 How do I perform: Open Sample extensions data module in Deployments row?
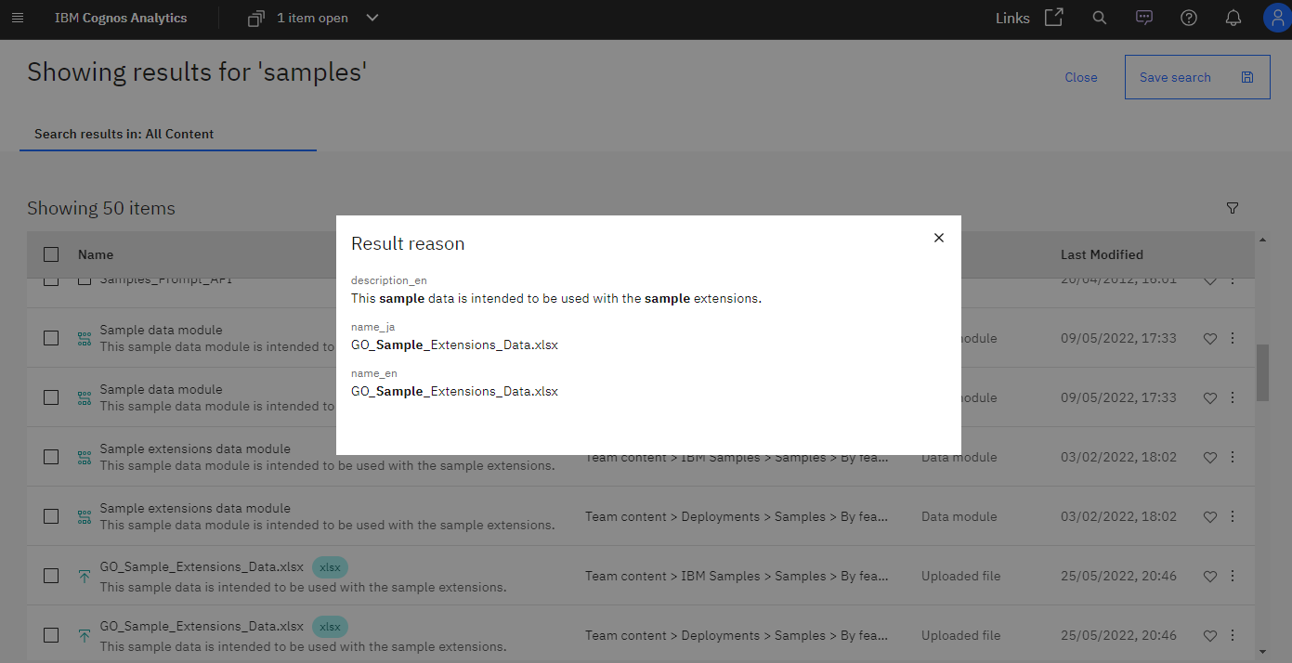click(195, 508)
